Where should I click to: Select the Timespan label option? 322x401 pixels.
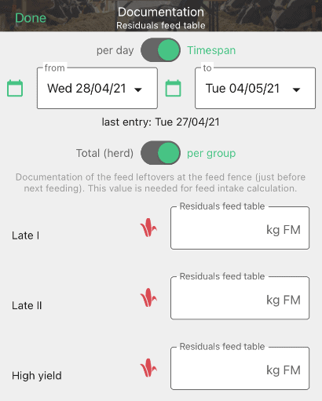211,50
